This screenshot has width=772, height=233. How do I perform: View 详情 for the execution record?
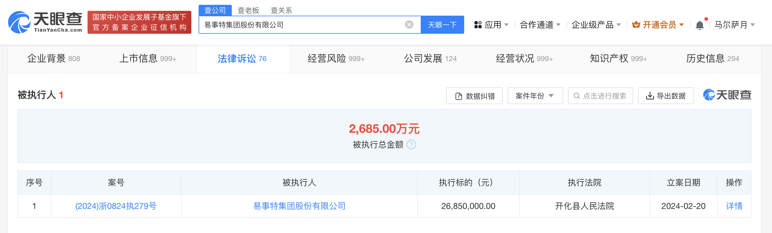(x=734, y=206)
